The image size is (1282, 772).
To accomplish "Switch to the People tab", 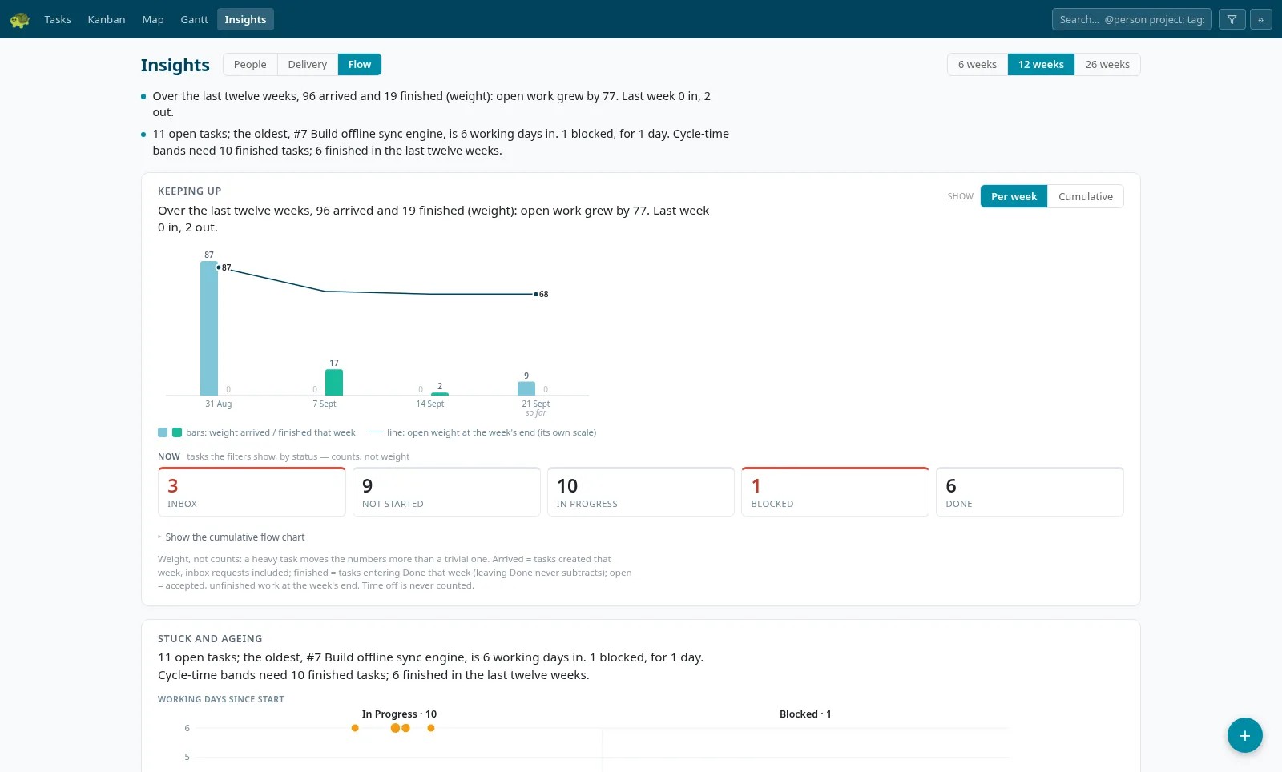I will tap(250, 64).
